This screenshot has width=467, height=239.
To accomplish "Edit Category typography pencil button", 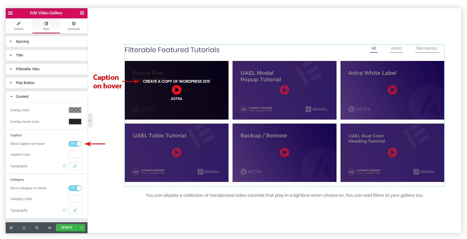I will click(75, 210).
